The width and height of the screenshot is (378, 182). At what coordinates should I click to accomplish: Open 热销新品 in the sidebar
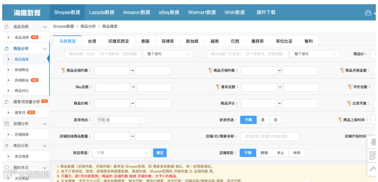[22, 80]
